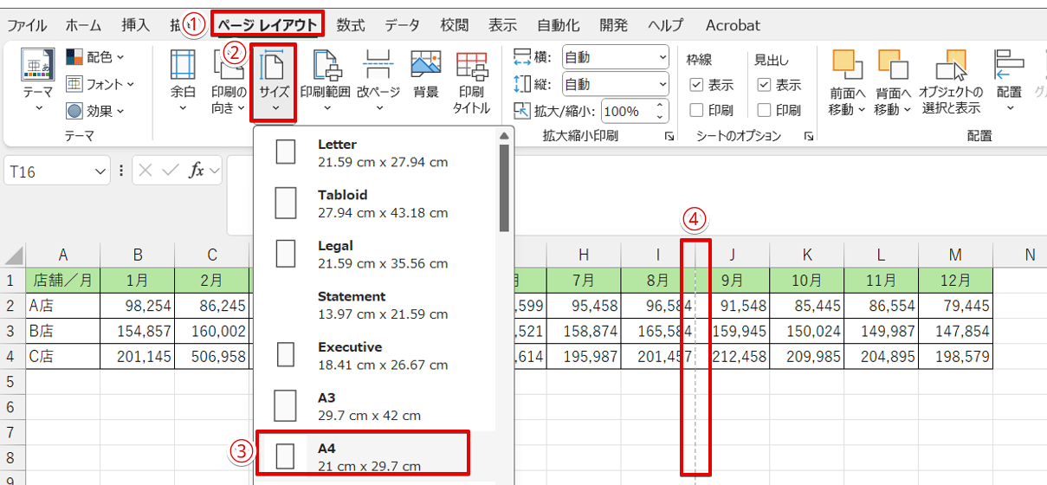Select Executive paper size
The height and width of the screenshot is (485, 1047).
click(x=376, y=355)
